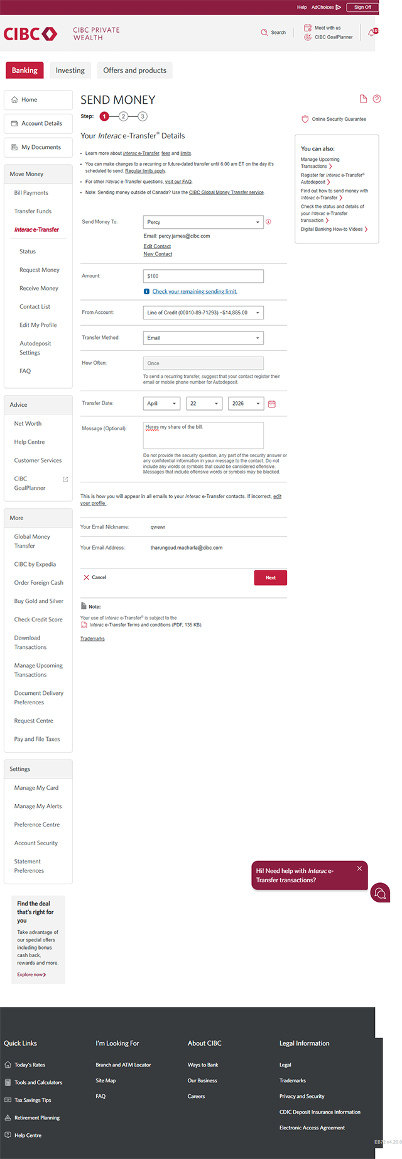This screenshot has width=402, height=1159.
Task: Open Contact List in sidebar
Action: tap(35, 307)
